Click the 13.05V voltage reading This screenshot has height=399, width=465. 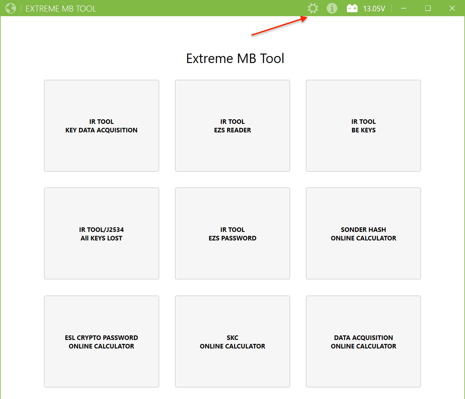tap(374, 9)
